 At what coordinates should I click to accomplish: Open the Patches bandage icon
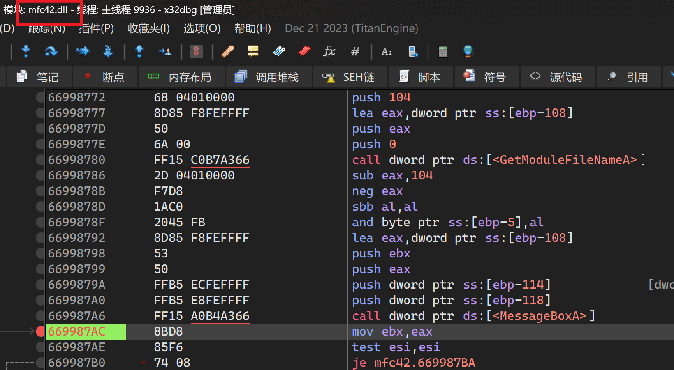coord(227,51)
